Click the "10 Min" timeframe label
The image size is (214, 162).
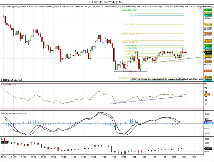pos(4,143)
